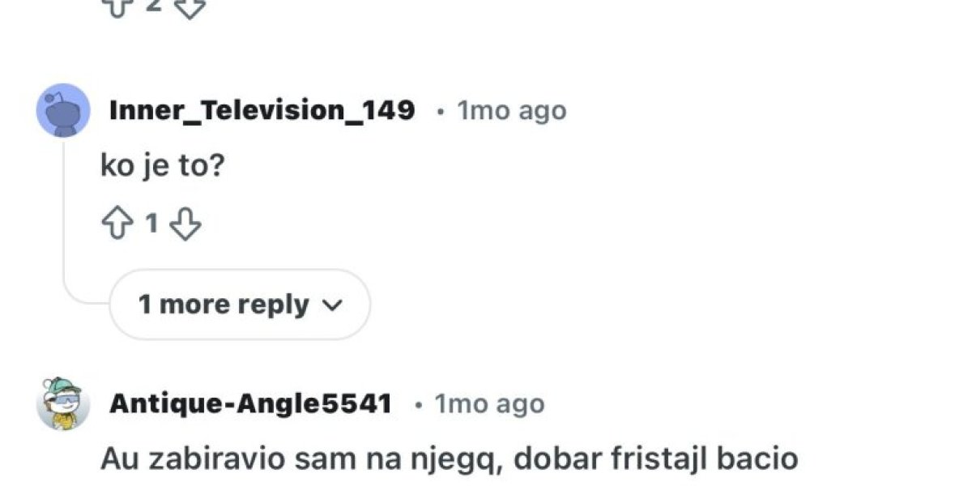This screenshot has width=972, height=486.
Task: Click the dot separator before the first "1mo ago"
Action: 440,111
